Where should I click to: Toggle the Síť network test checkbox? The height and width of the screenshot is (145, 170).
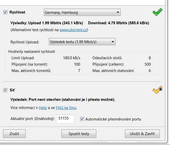point(5,90)
